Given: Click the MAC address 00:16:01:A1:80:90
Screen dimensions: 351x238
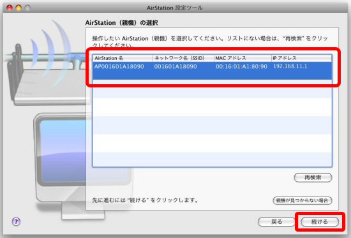Looking at the screenshot, I should pos(241,66).
